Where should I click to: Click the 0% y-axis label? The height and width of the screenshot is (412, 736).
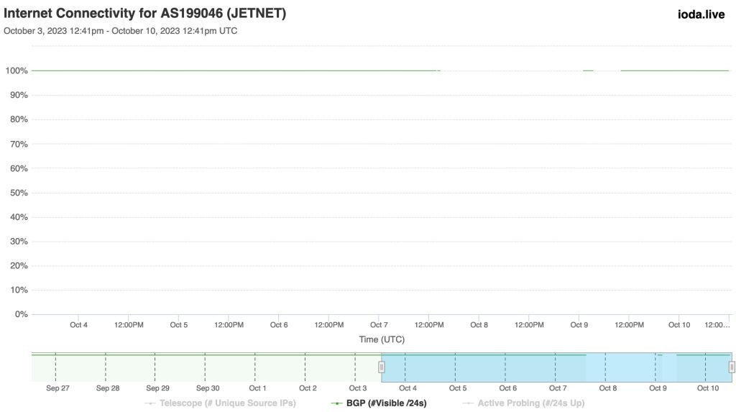(x=20, y=314)
